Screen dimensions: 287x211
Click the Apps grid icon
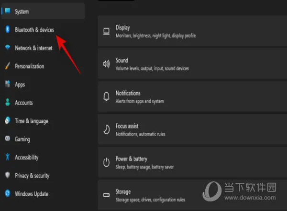[x=8, y=84]
